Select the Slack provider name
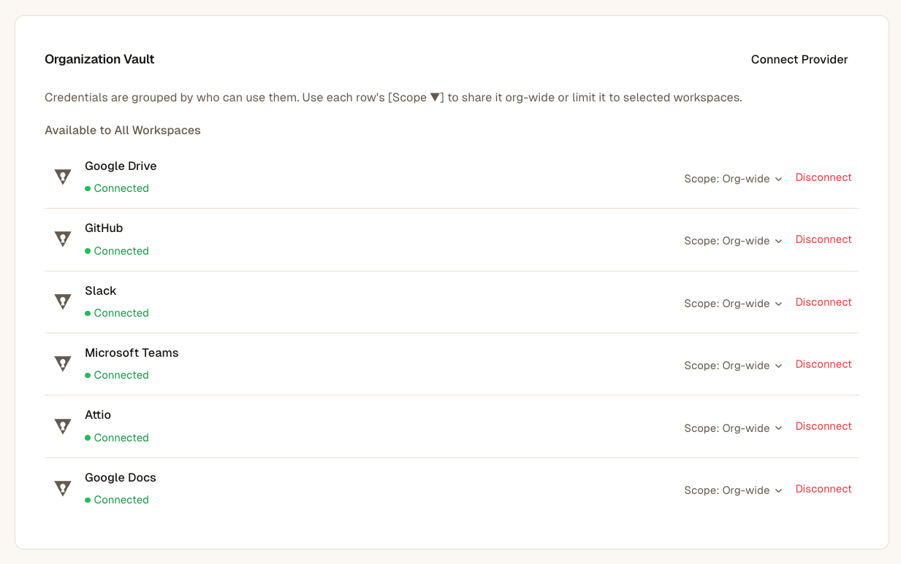The image size is (901, 564). coord(101,291)
